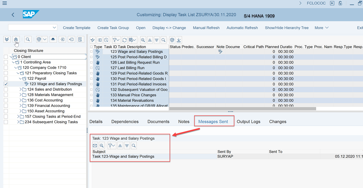Open the More dropdown menu
The image size is (363, 188).
[321, 28]
